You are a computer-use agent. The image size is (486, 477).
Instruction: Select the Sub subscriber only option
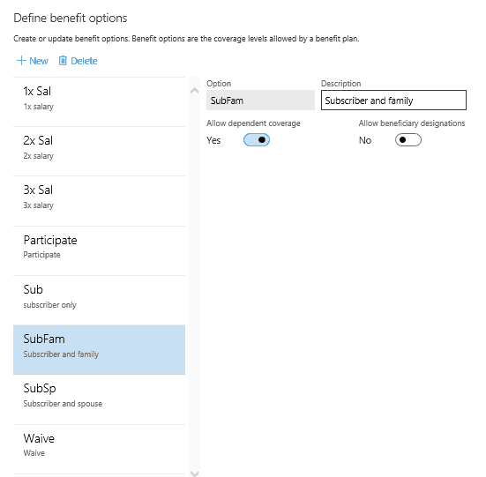pyautogui.click(x=99, y=301)
